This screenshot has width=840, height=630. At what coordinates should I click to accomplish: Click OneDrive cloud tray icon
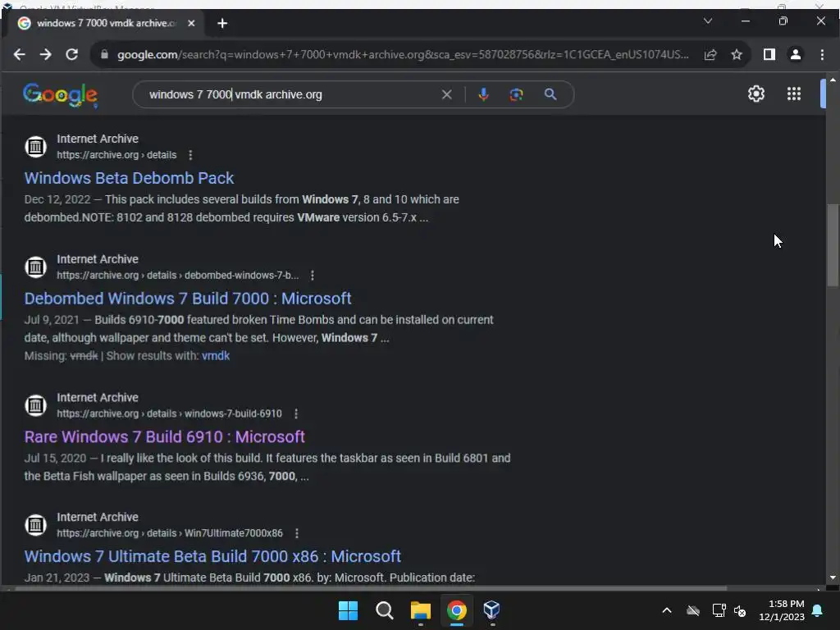click(x=692, y=610)
